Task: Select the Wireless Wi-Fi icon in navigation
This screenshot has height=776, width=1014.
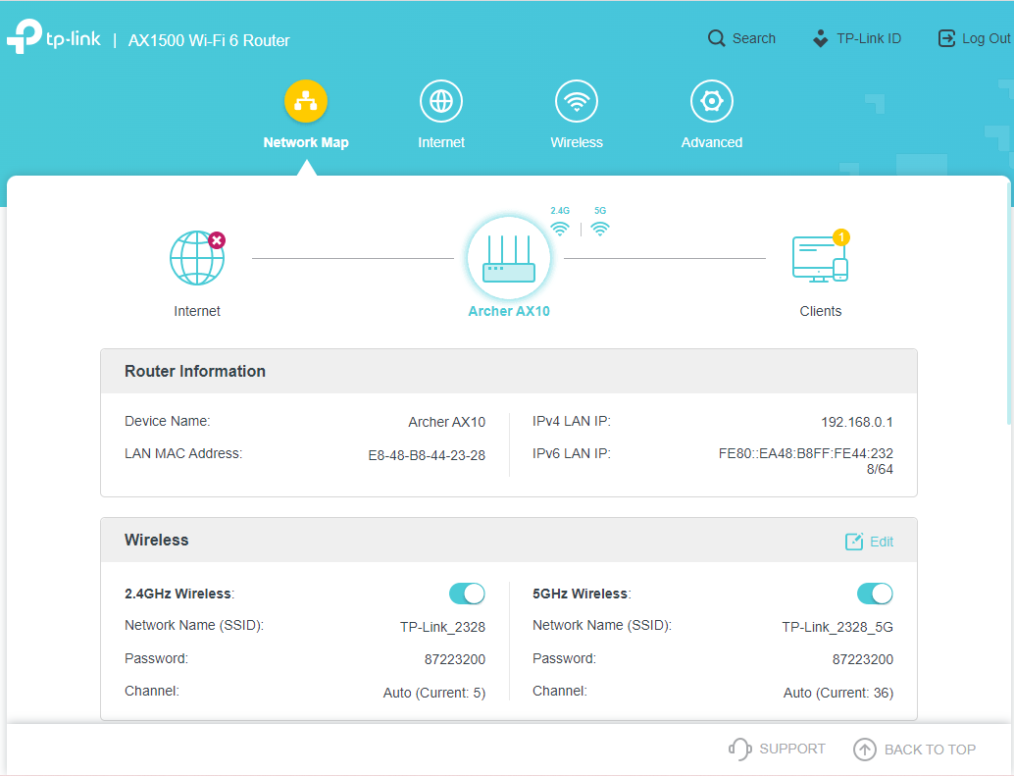Action: pyautogui.click(x=577, y=101)
